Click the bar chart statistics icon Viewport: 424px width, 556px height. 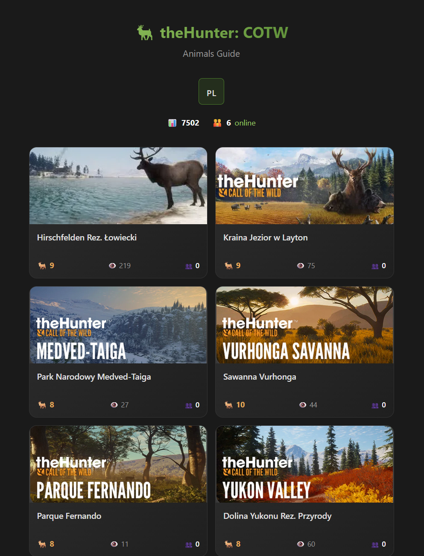click(172, 123)
